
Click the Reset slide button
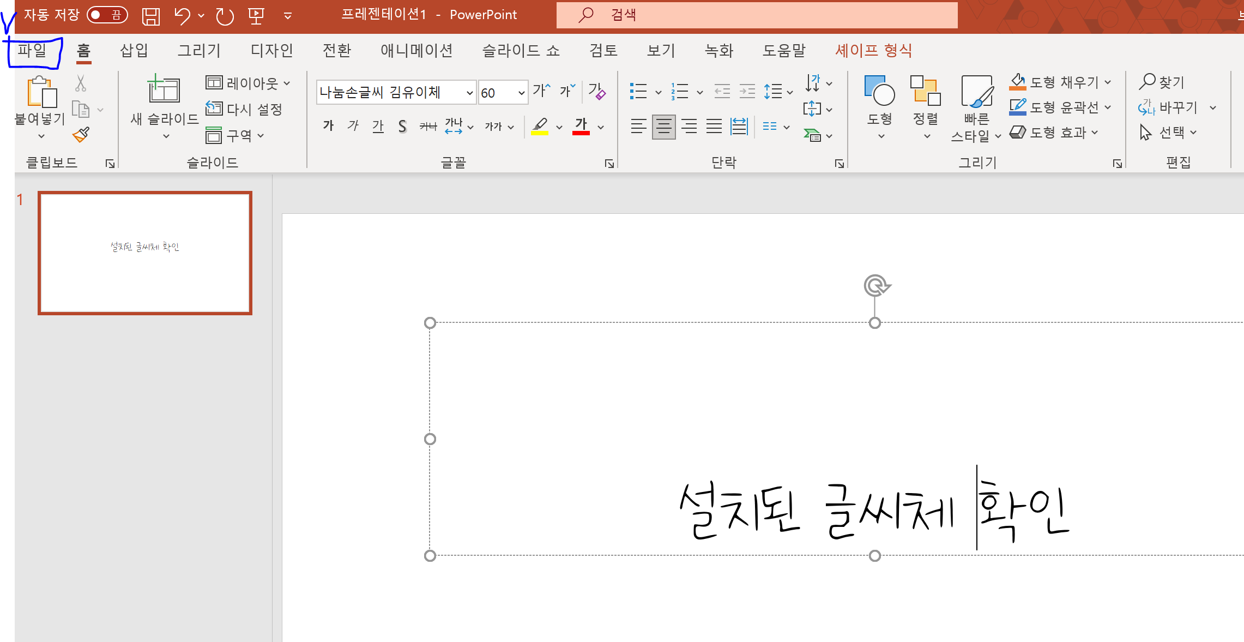[244, 109]
